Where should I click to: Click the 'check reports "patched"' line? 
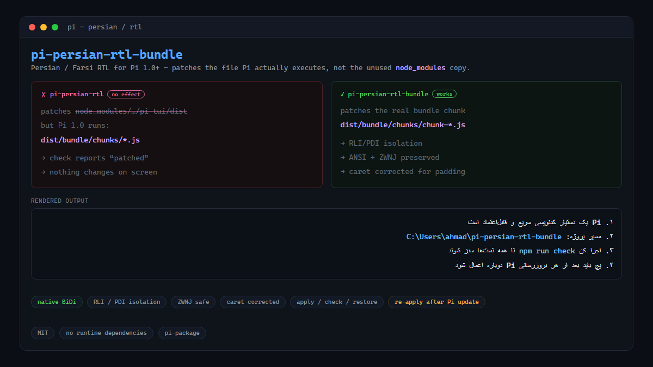tap(95, 158)
